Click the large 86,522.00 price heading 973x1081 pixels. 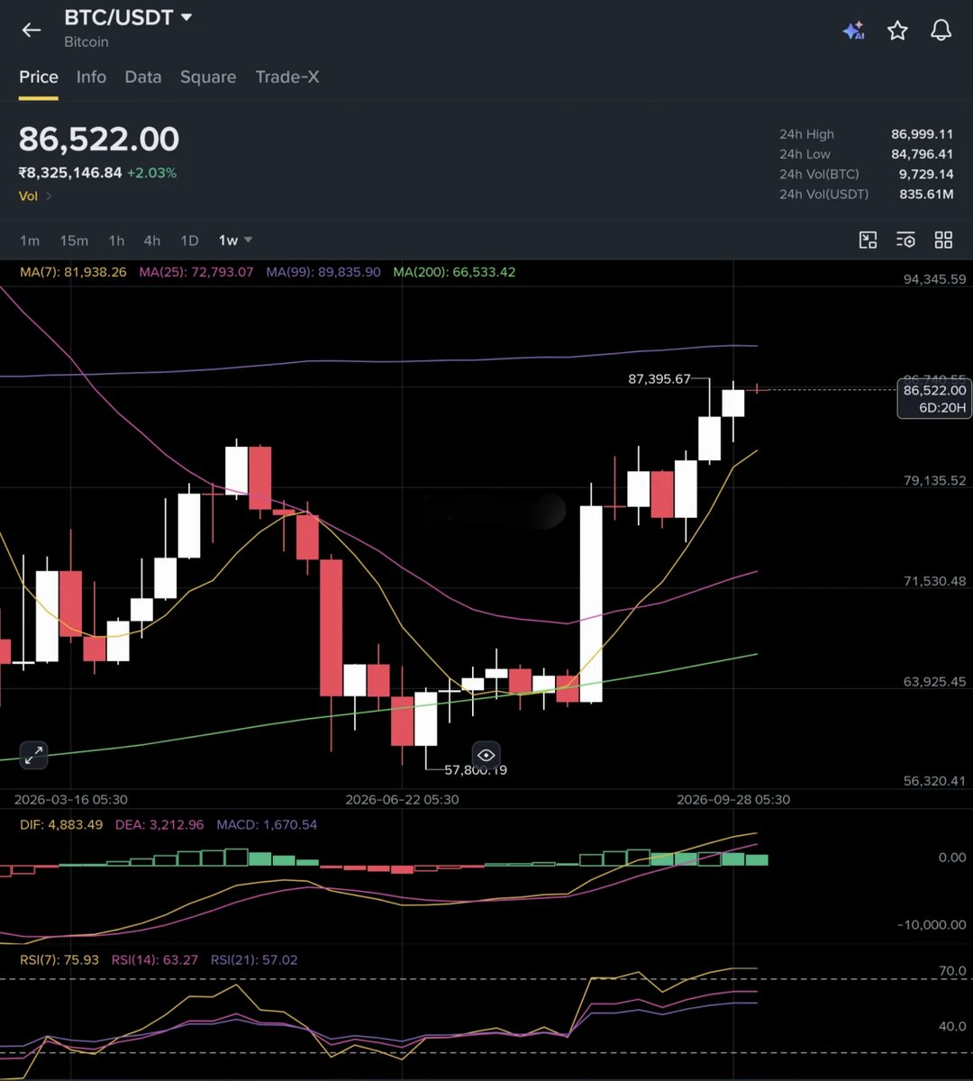click(x=99, y=140)
